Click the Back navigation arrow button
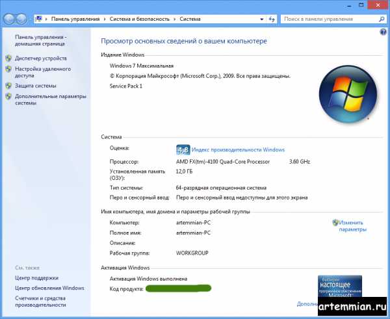Screen dimensions: 390x319 click(9, 19)
